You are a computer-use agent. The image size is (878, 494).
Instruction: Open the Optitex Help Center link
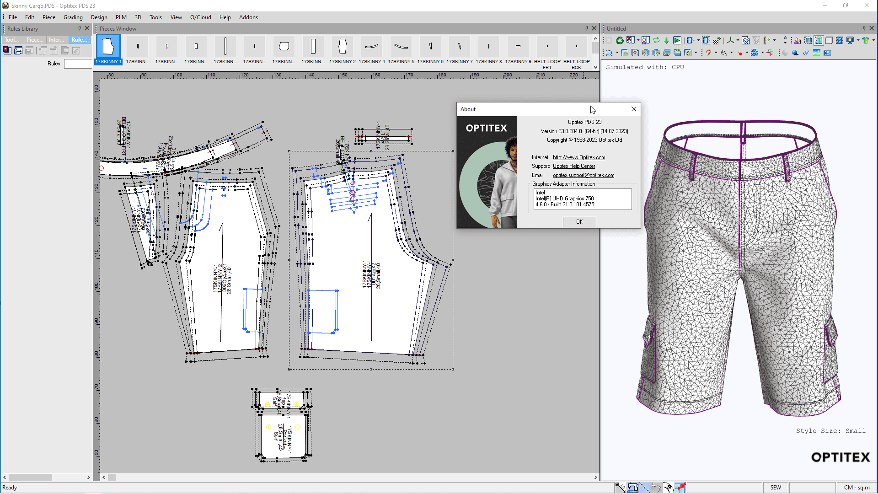click(x=573, y=166)
